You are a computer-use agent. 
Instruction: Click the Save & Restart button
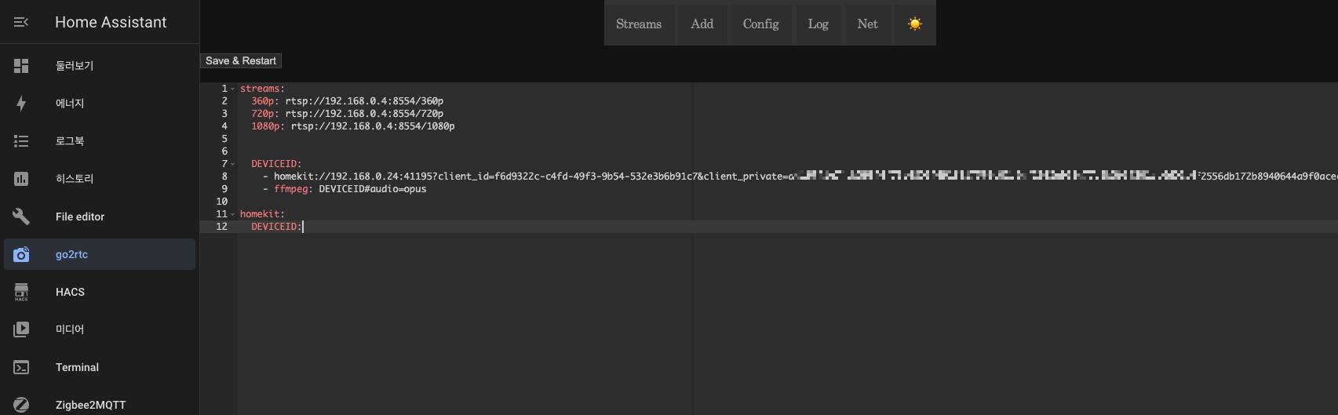pyautogui.click(x=241, y=60)
